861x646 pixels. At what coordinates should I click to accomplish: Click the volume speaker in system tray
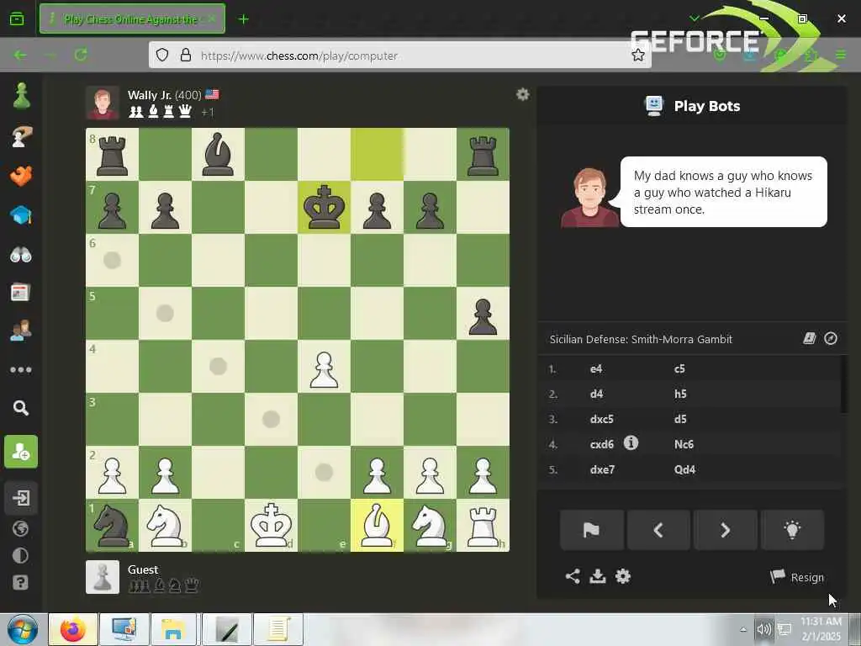763,629
